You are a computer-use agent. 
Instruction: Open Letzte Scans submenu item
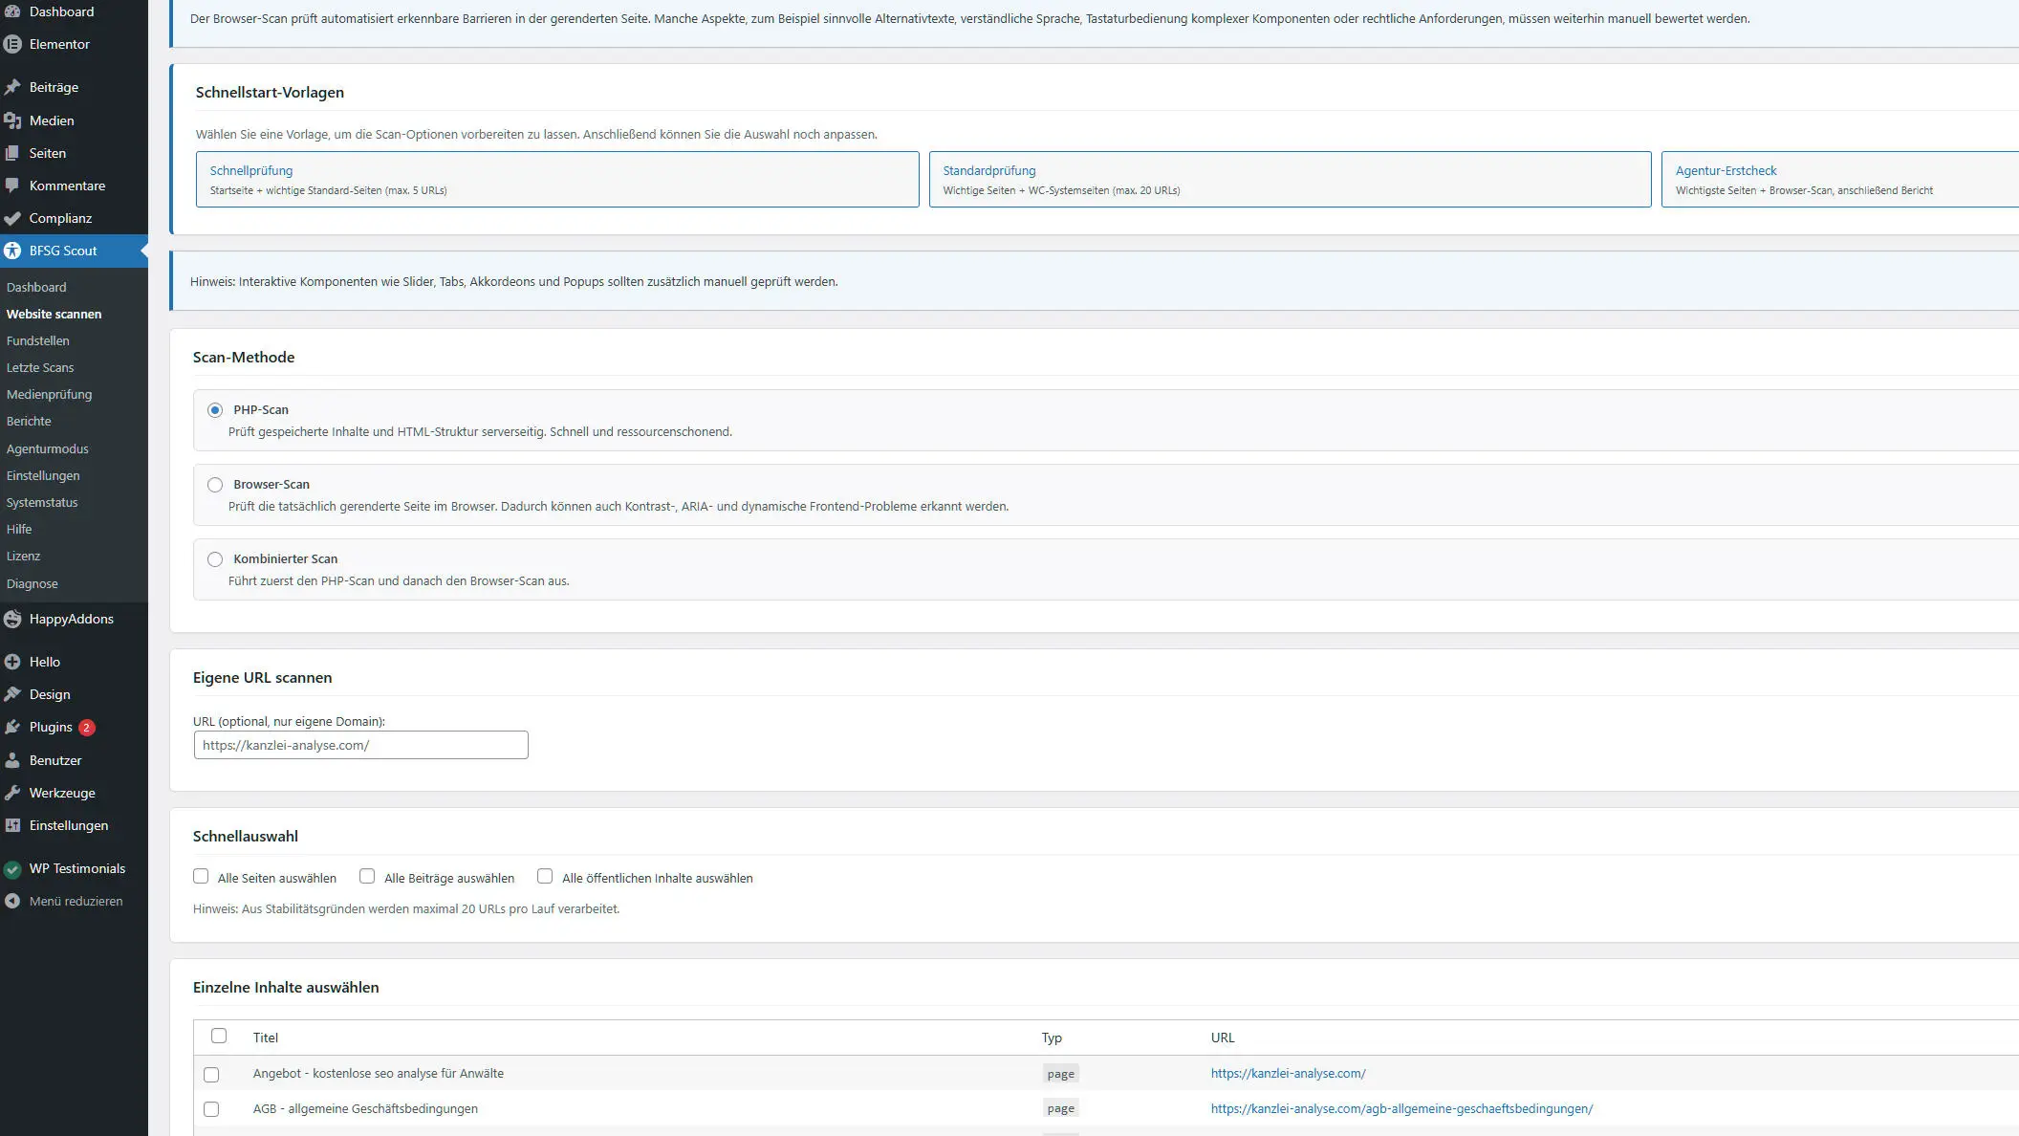pos(40,367)
